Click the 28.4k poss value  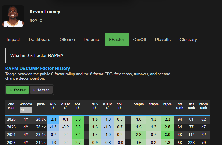tap(41, 127)
